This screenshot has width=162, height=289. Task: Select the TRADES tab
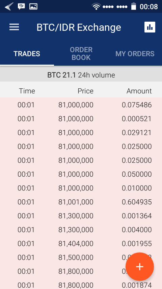tap(27, 53)
